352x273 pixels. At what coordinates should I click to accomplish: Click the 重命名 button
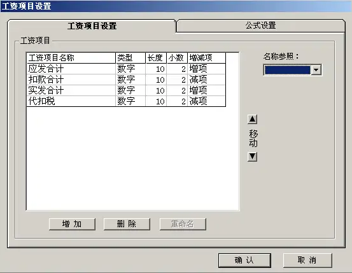point(183,224)
